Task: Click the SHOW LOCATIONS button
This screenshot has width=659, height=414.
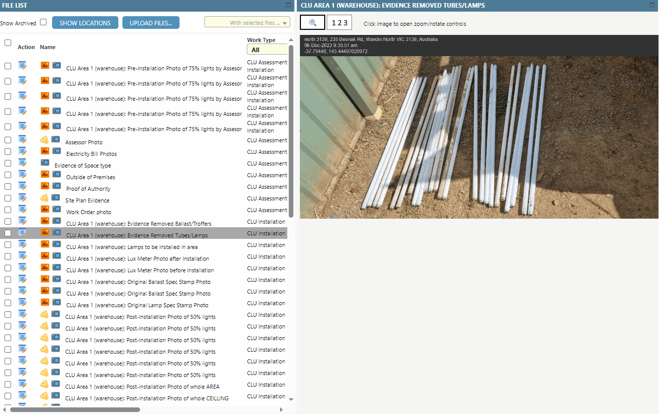Action: coord(85,23)
